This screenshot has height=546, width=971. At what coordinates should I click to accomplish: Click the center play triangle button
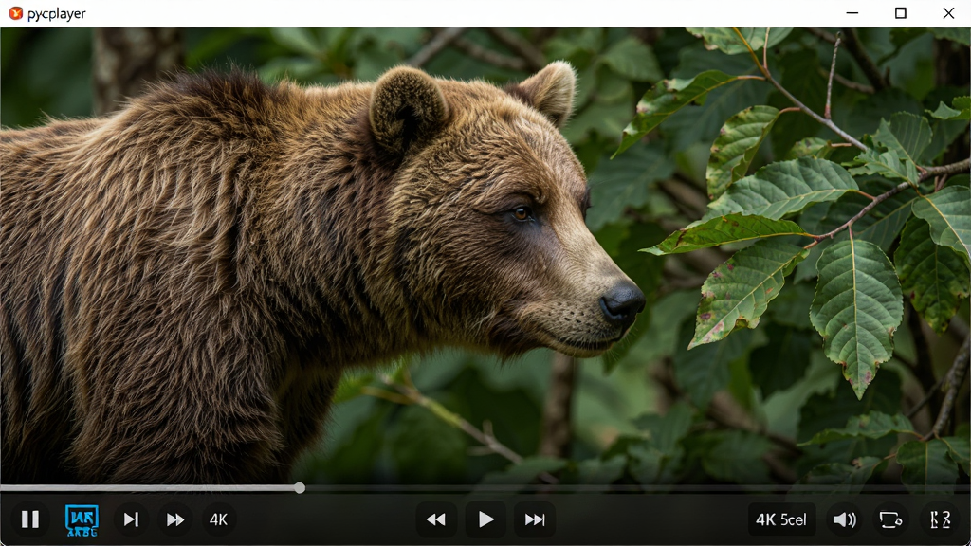[x=485, y=519]
